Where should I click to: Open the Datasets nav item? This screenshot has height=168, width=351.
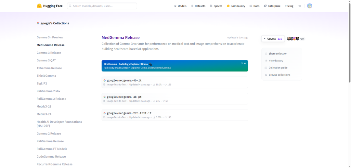click(x=198, y=6)
